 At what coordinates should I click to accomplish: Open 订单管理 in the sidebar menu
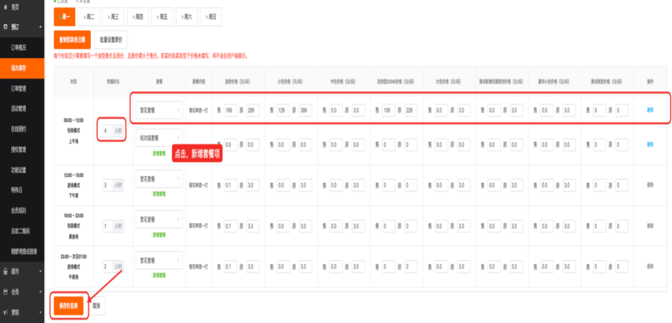point(18,89)
